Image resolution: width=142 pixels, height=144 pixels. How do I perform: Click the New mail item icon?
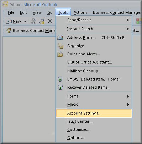click(x=9, y=22)
